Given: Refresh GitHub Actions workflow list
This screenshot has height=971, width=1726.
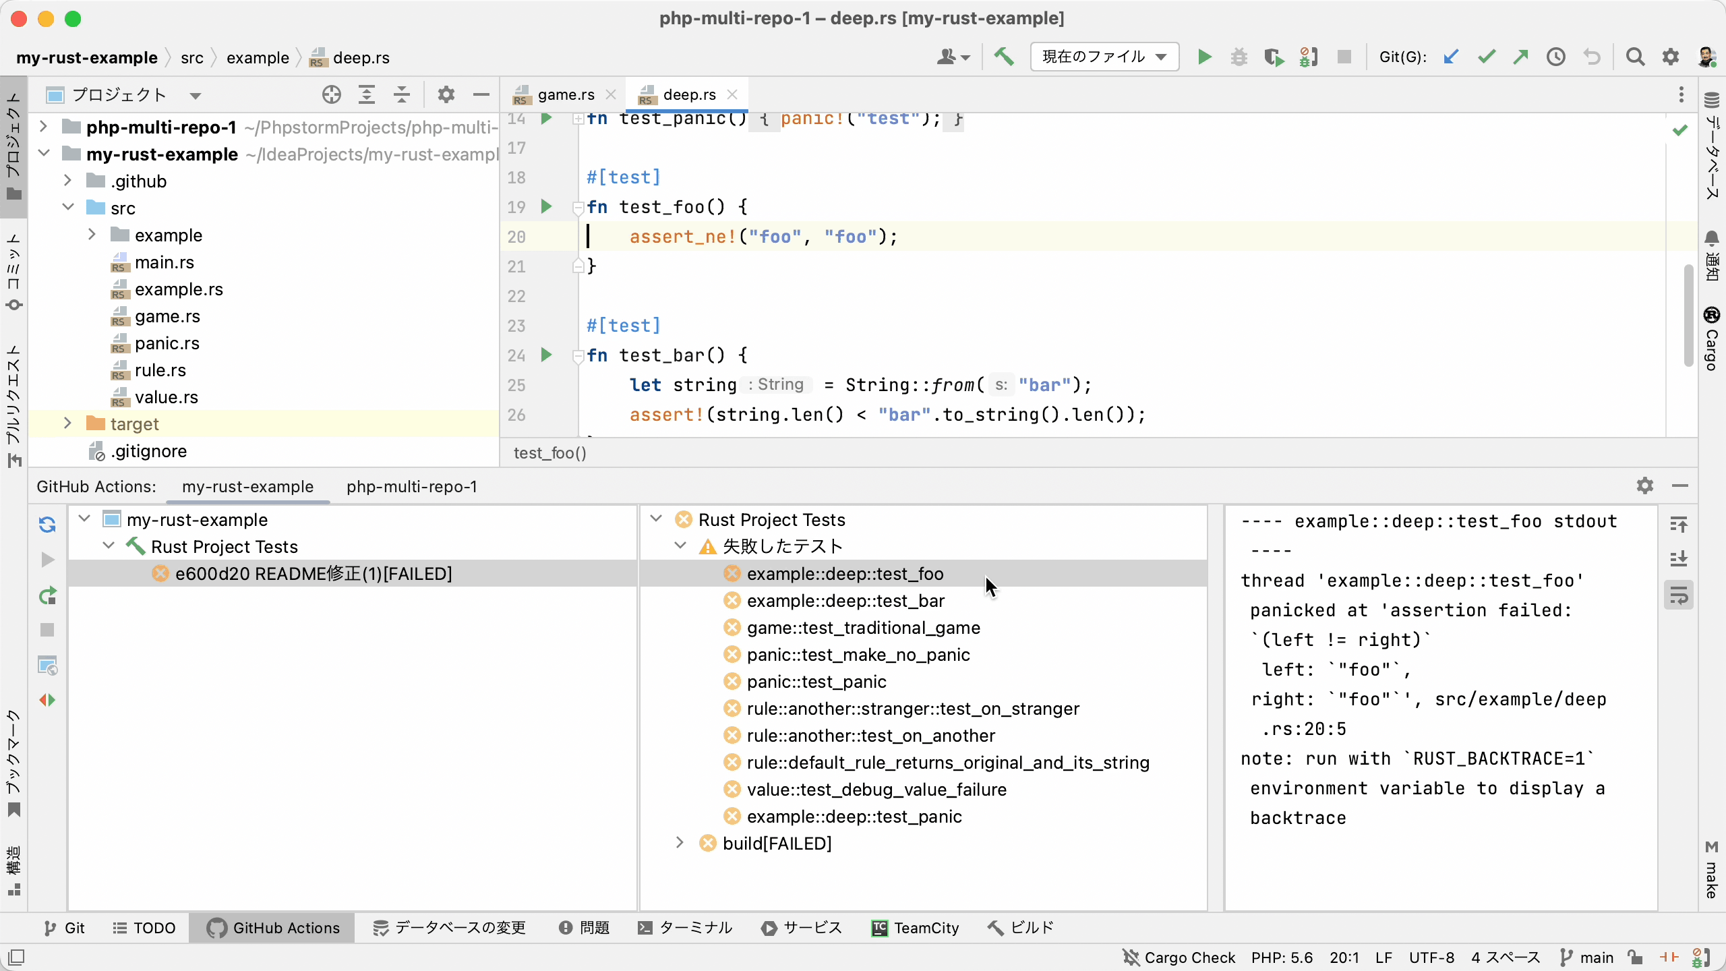Looking at the screenshot, I should 47,525.
